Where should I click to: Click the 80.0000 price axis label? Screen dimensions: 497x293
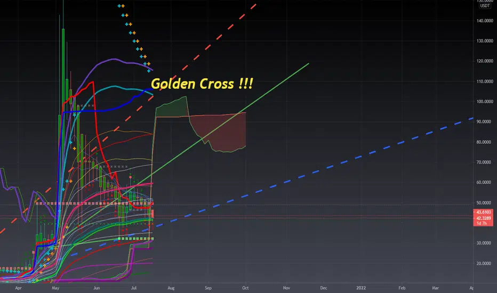[485, 142]
